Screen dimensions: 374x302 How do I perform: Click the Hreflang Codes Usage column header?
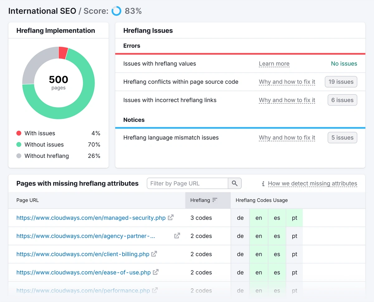pyautogui.click(x=261, y=200)
